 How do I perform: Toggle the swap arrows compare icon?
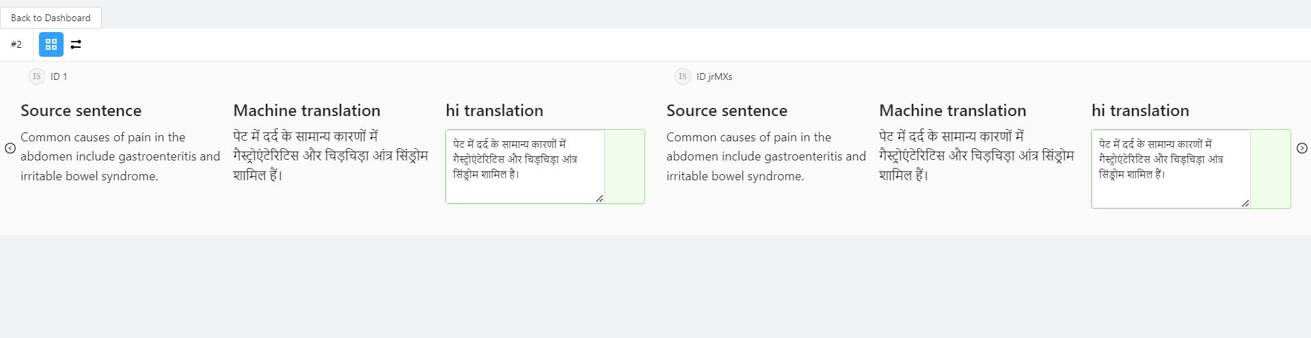[76, 44]
